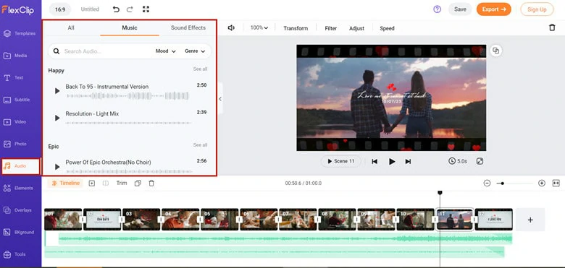565x268 pixels.
Task: Open the Mood filter dropdown
Action: (x=166, y=51)
